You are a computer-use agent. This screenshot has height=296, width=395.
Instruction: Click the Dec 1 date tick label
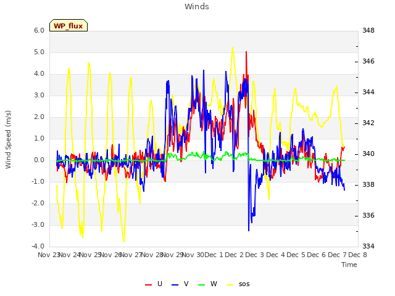coord(214,255)
